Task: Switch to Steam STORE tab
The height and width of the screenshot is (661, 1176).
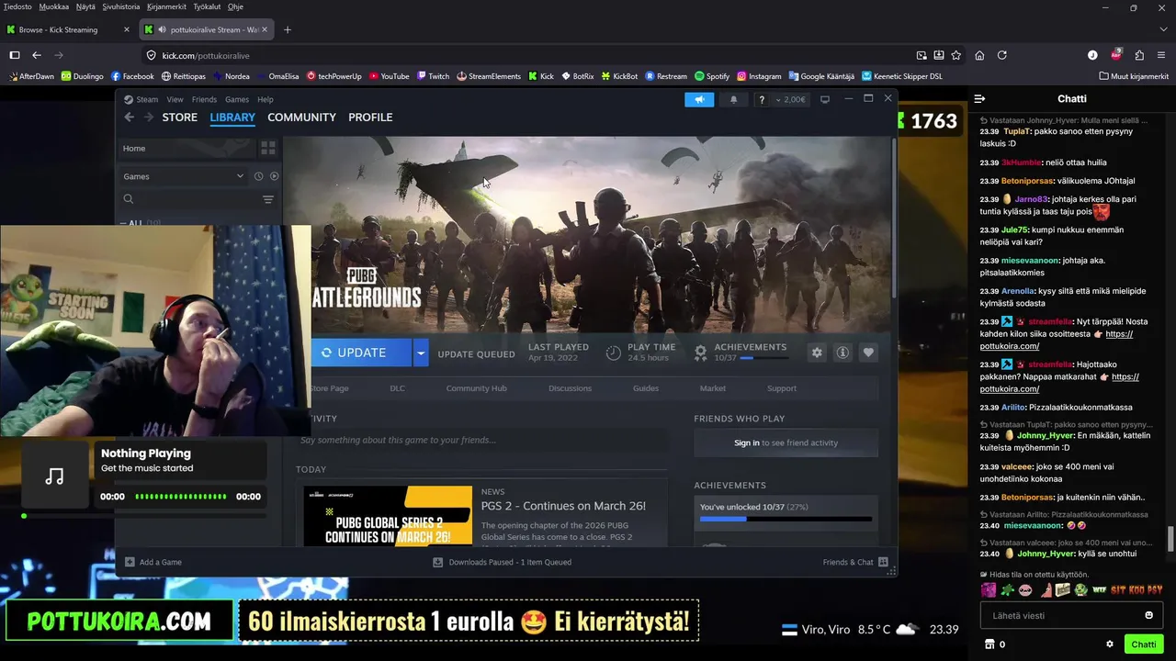Action: (180, 118)
